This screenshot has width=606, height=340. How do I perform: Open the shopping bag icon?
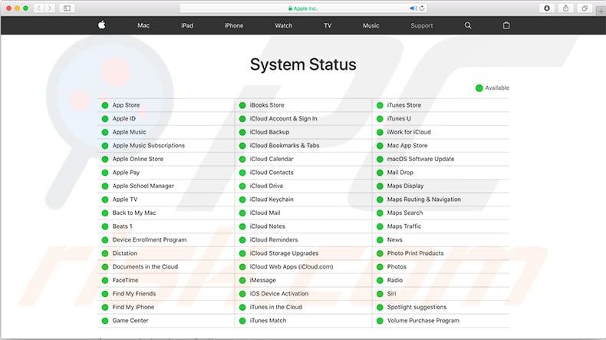506,25
